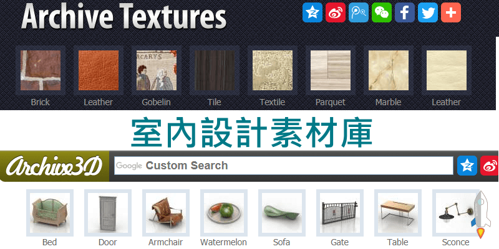Click the green WeChat share icon
499x249 pixels.
[x=382, y=12]
